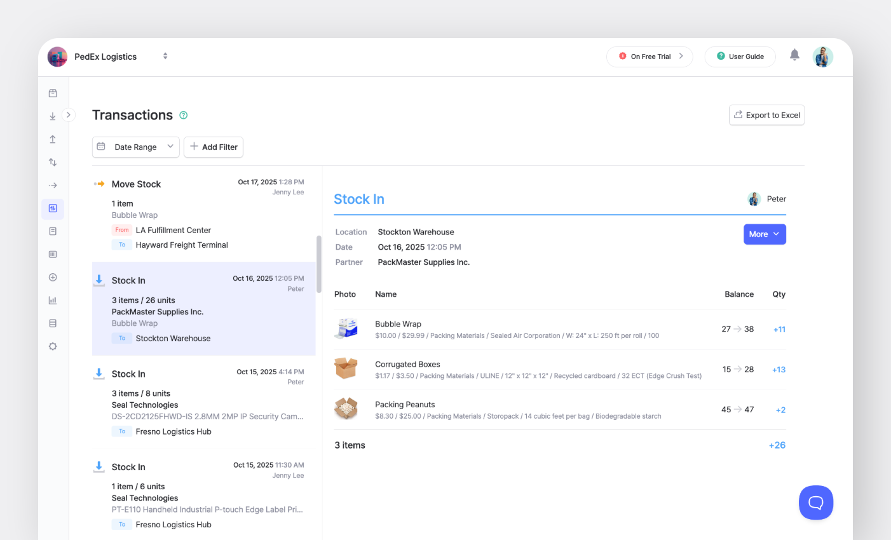This screenshot has height=540, width=891.
Task: Expand the sidebar with chevron arrow
Action: click(69, 115)
